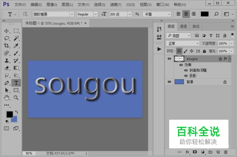This screenshot has width=237, height=157.
Task: Toggle Quick Mask mode
Action: [x=7, y=129]
